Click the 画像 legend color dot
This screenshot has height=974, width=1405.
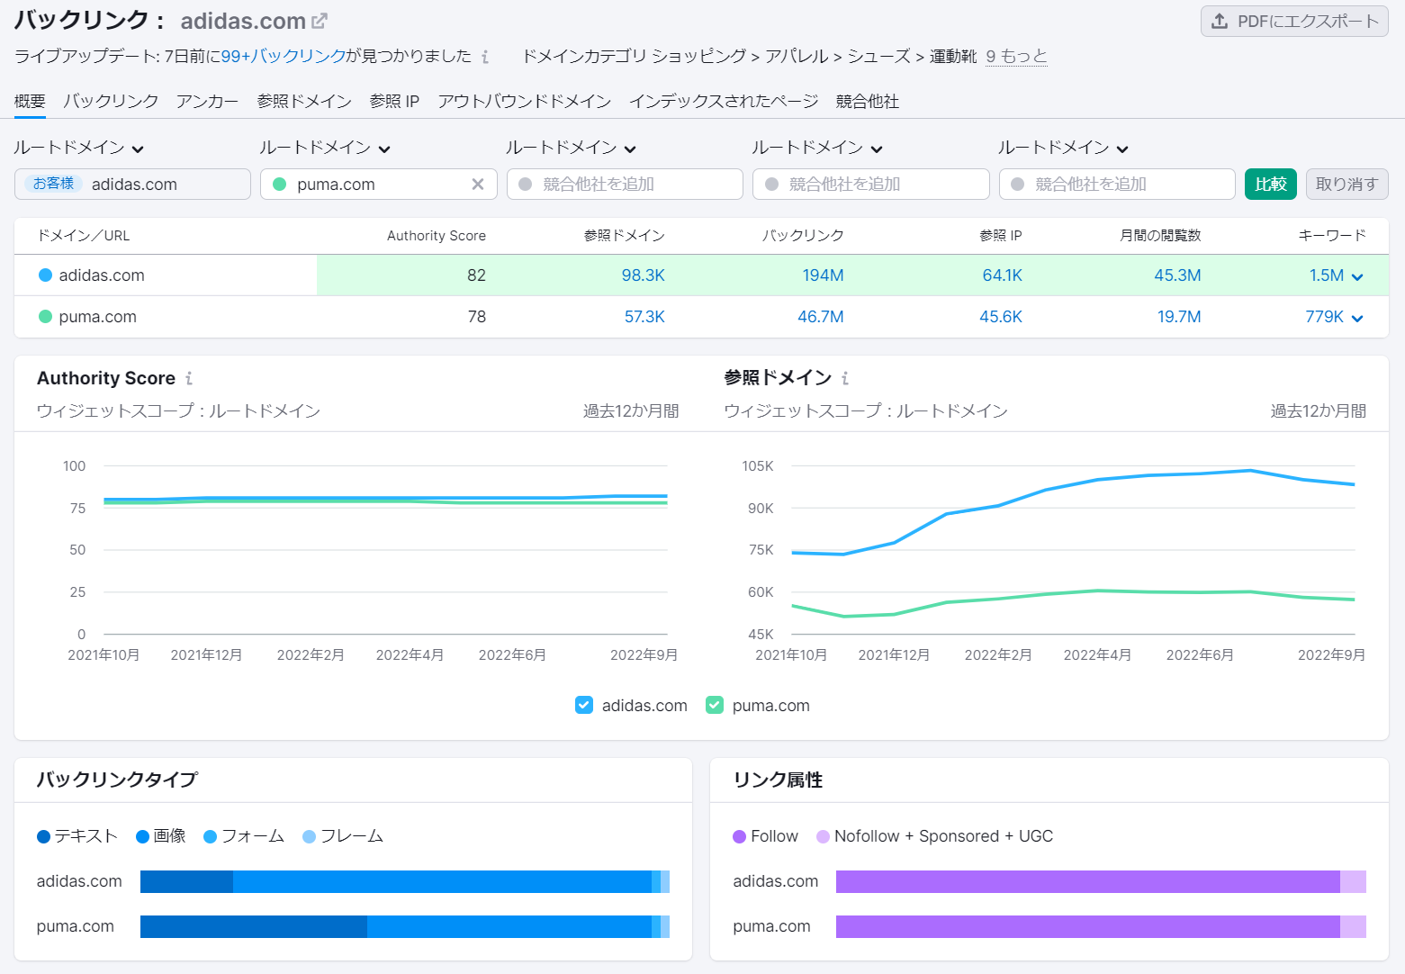point(142,836)
